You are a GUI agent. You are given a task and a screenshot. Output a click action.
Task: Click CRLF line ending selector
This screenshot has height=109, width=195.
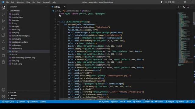[x=129, y=102]
